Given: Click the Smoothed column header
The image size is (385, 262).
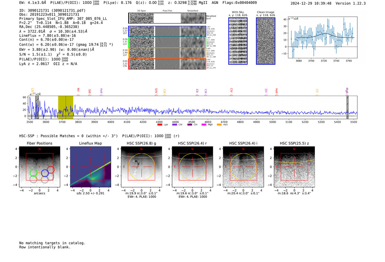Looking at the screenshot, I should coord(193,11).
